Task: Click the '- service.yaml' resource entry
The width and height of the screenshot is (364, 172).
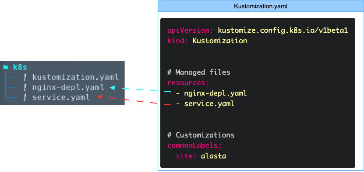Action: (x=205, y=104)
